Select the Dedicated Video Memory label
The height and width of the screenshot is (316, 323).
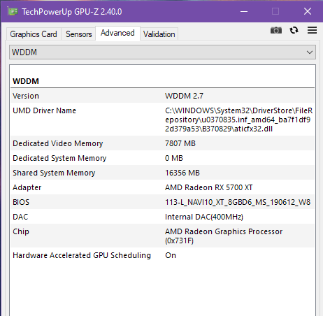[58, 143]
